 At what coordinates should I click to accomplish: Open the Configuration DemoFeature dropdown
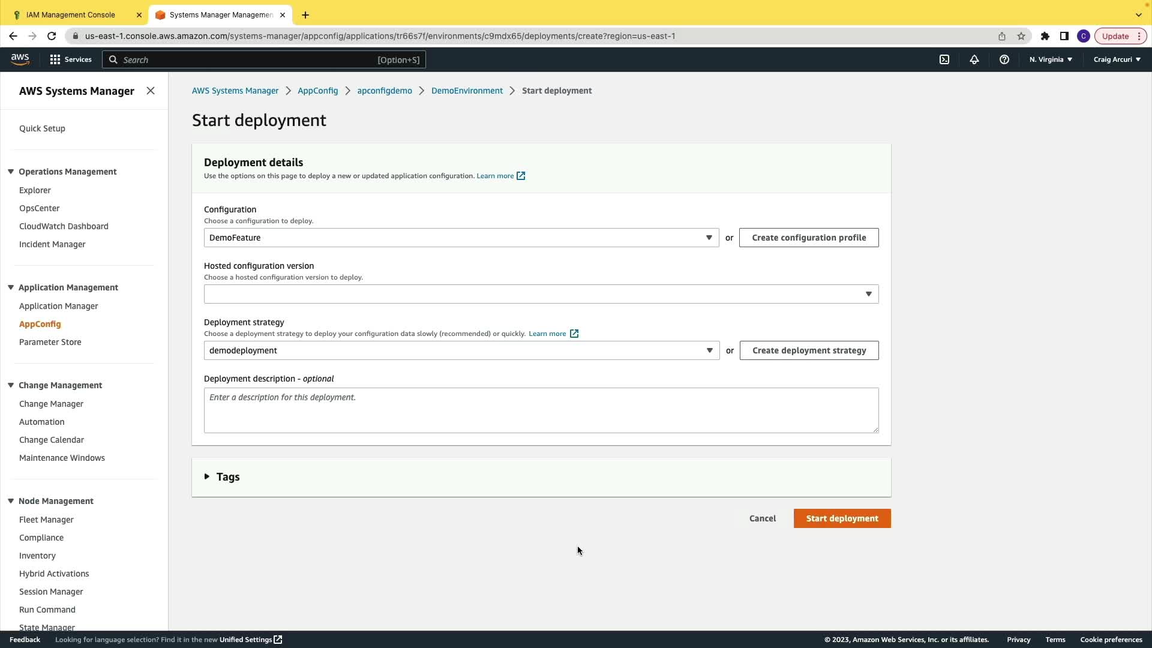point(461,238)
